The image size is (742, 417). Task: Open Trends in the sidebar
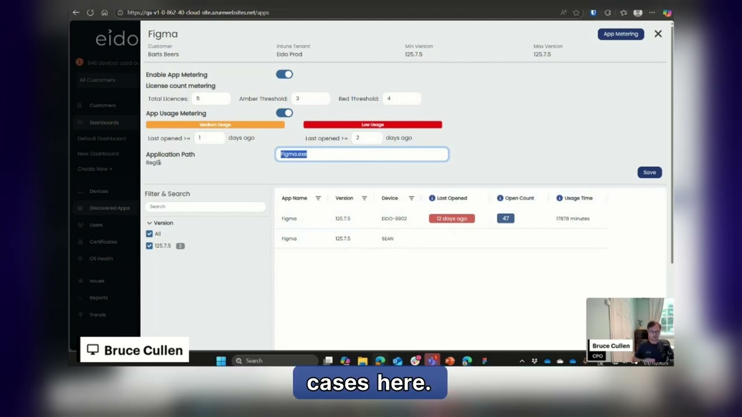97,314
